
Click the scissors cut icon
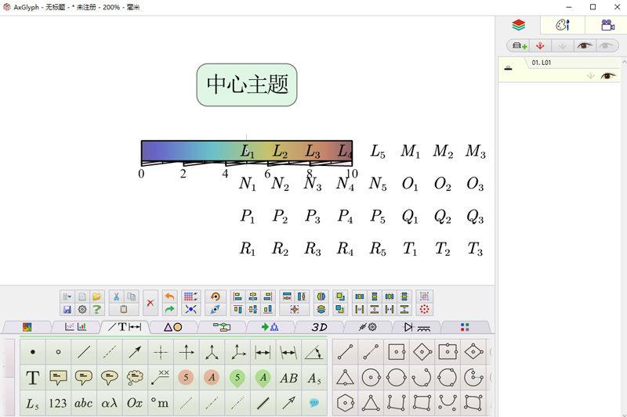[116, 297]
